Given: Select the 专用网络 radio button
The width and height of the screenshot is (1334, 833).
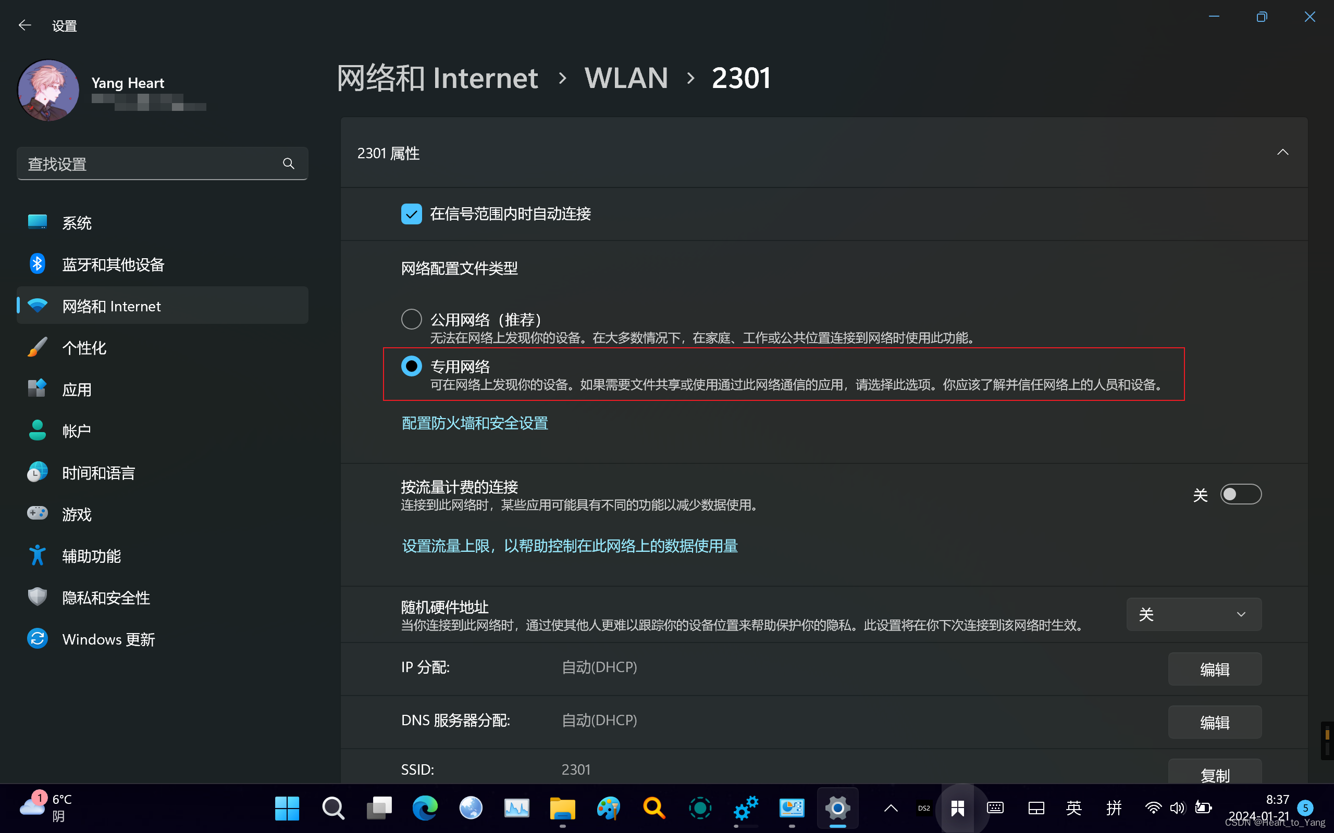Looking at the screenshot, I should (x=411, y=366).
